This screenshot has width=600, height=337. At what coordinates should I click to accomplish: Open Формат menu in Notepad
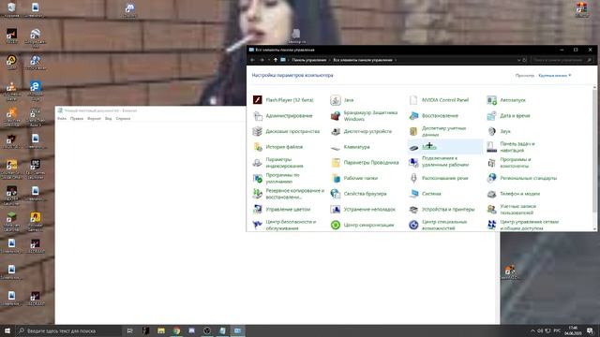click(94, 119)
